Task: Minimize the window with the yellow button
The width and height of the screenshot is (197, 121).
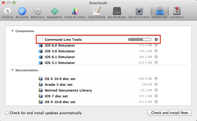Action: (x=9, y=3)
